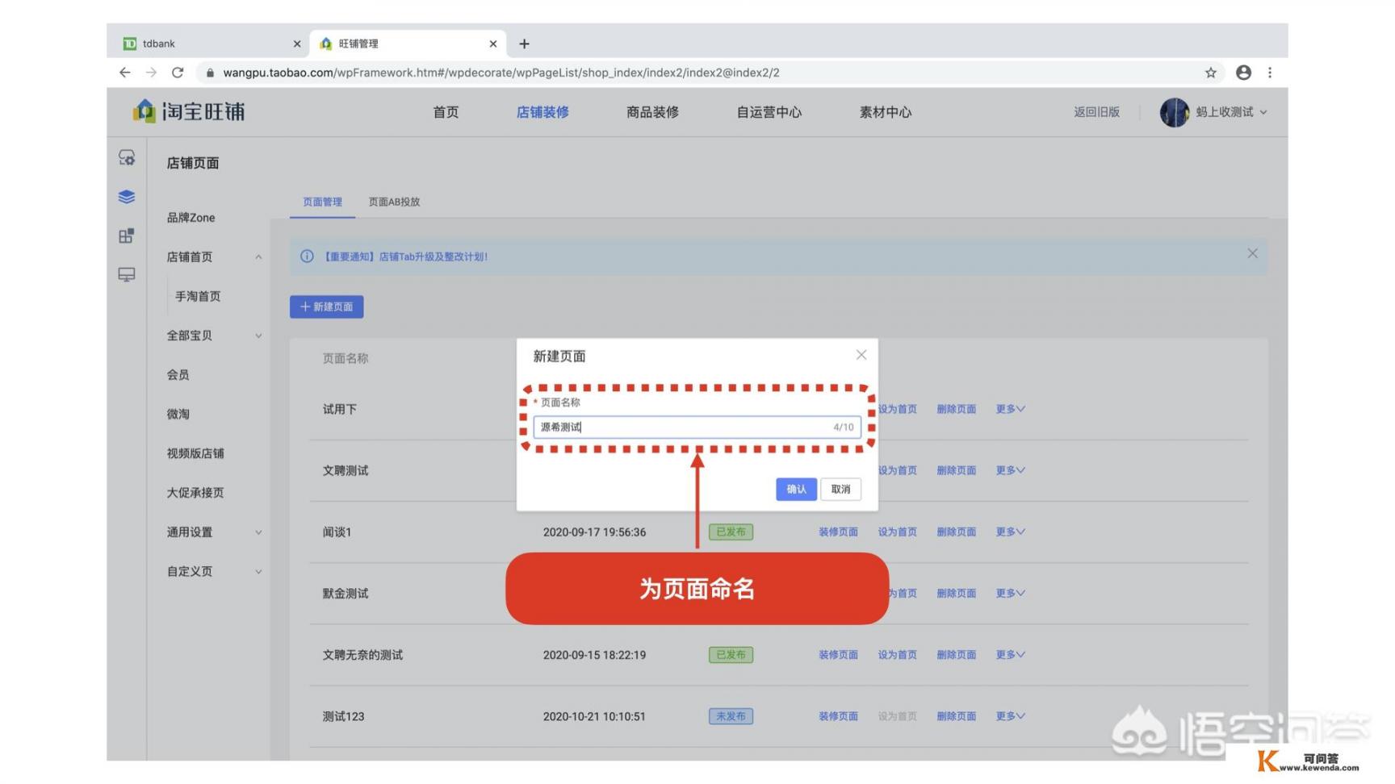Open 会员 in sidebar

click(x=178, y=375)
